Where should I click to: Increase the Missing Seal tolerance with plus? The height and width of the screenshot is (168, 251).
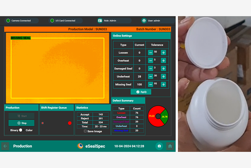pyautogui.click(x=164, y=85)
